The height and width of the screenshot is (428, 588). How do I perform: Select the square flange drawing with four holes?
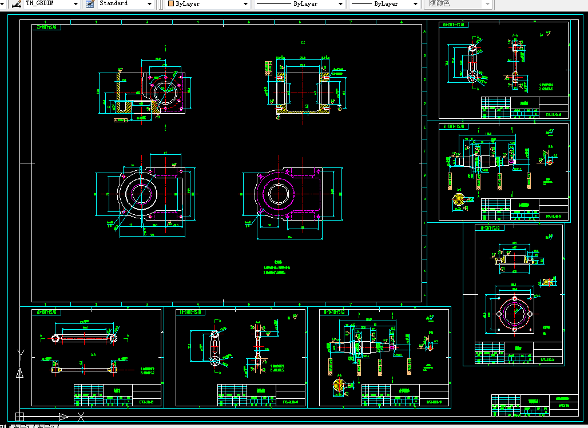[x=515, y=313]
